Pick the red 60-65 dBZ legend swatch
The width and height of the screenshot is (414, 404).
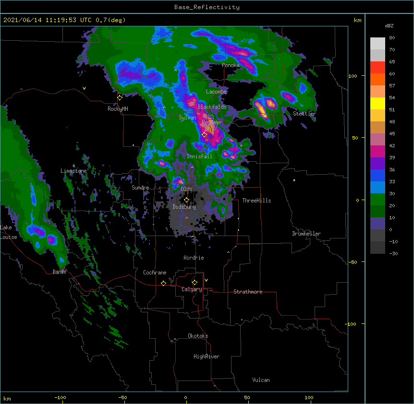377,68
